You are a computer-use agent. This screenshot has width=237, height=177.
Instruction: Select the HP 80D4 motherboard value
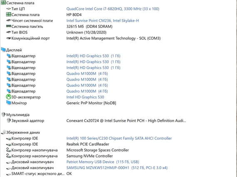pyautogui.click(x=74, y=15)
